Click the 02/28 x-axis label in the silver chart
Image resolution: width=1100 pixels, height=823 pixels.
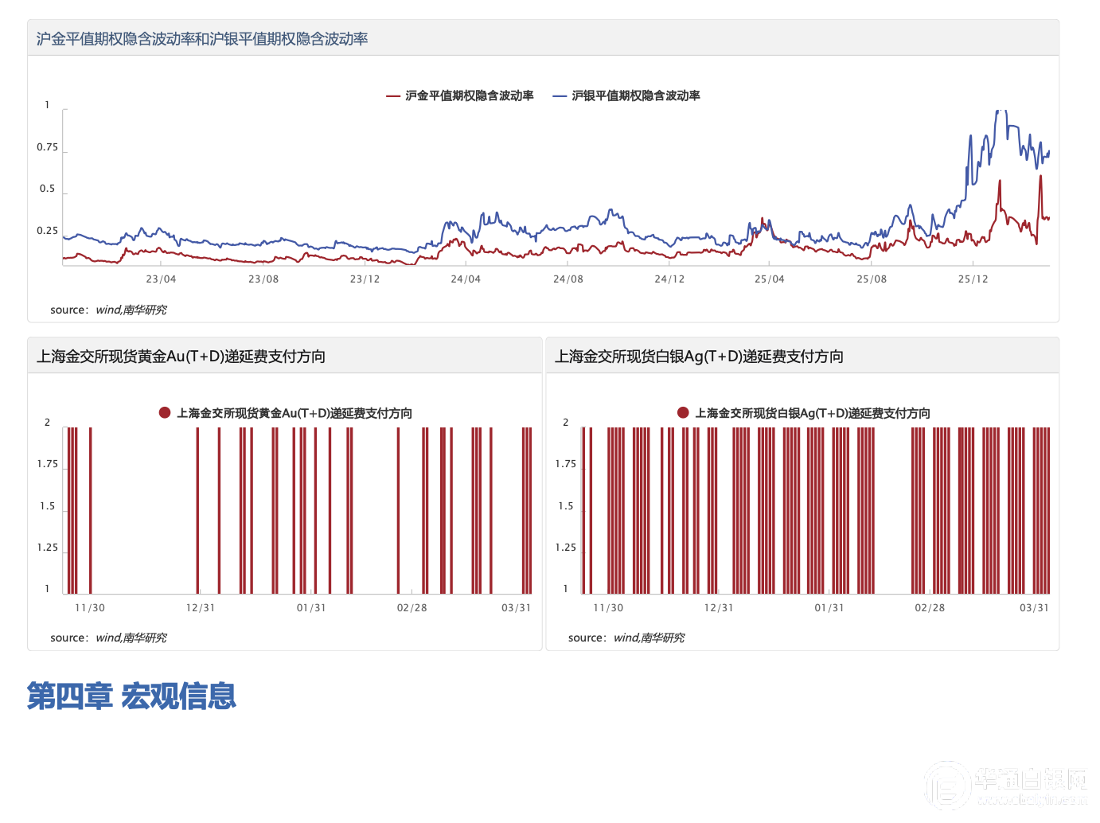[x=930, y=608]
